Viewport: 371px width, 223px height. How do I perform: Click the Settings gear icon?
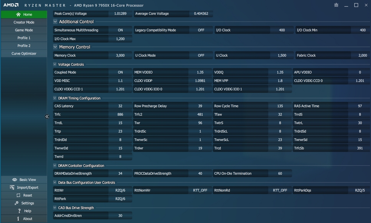coord(16,203)
